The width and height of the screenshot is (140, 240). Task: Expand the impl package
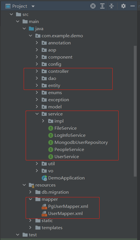43,121
